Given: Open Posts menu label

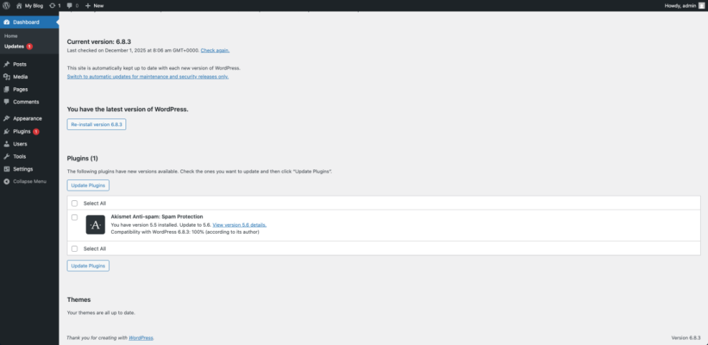Looking at the screenshot, I should (x=20, y=65).
